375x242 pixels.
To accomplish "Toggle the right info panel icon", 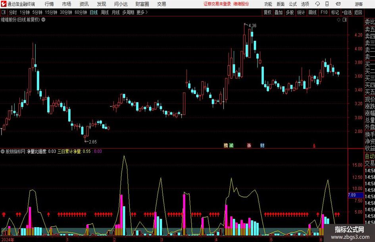I will [344, 20].
